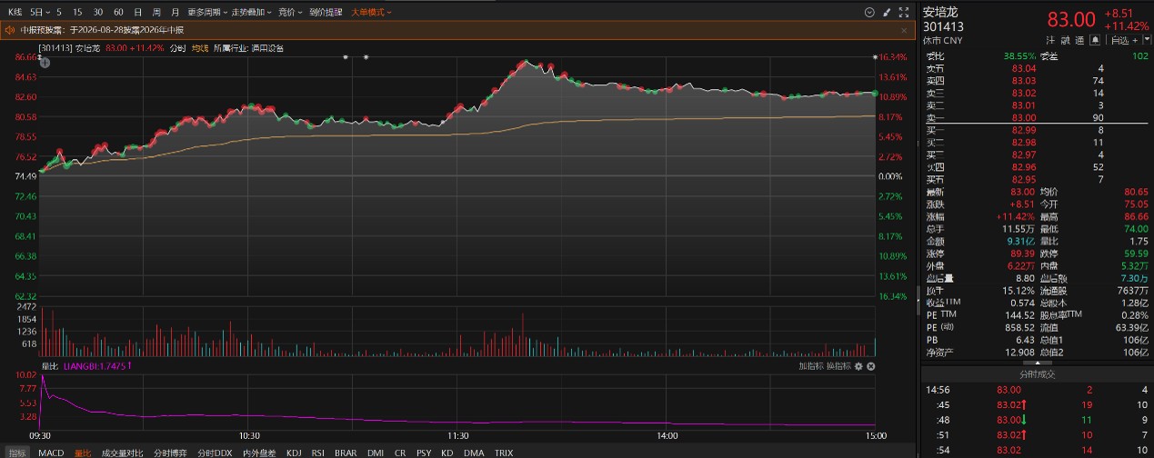Viewport: 1154px width, 458px height.
Task: Expand the 更多周期 dropdown
Action: point(206,13)
